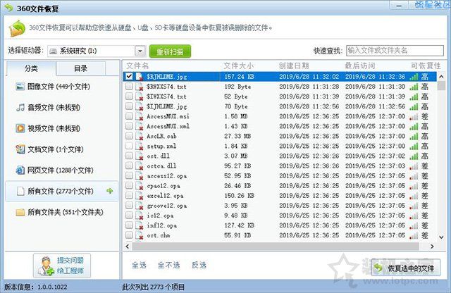Click the video files category icon
Viewport: 451px width, 293px height.
[x=20, y=128]
